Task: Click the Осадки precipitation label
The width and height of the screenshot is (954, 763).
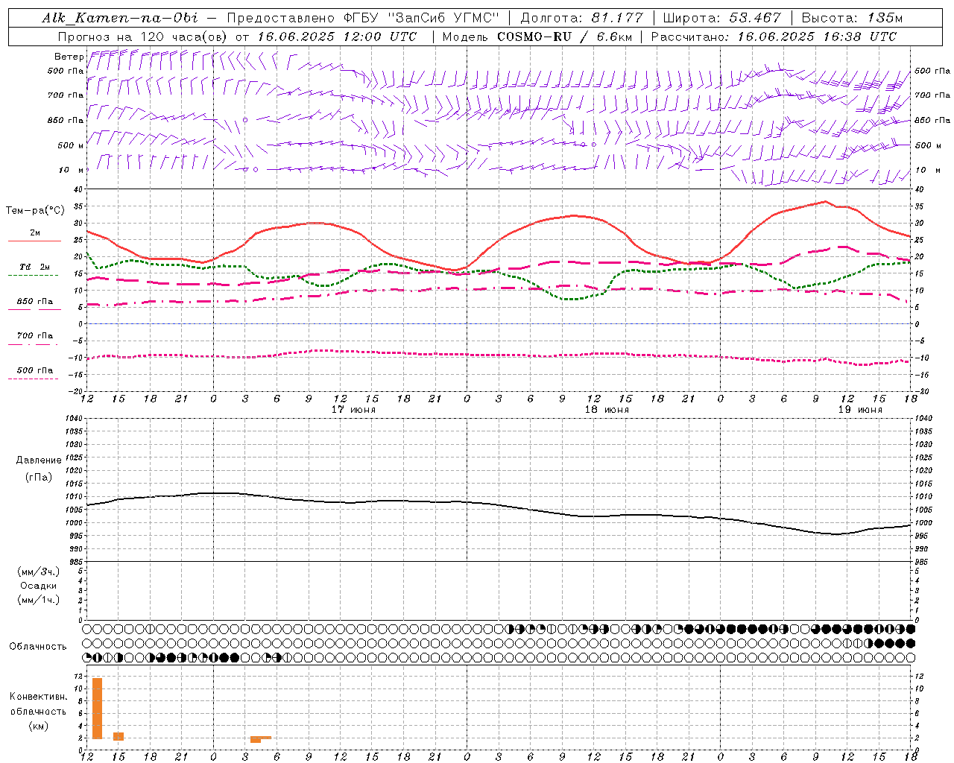Action: (38, 586)
